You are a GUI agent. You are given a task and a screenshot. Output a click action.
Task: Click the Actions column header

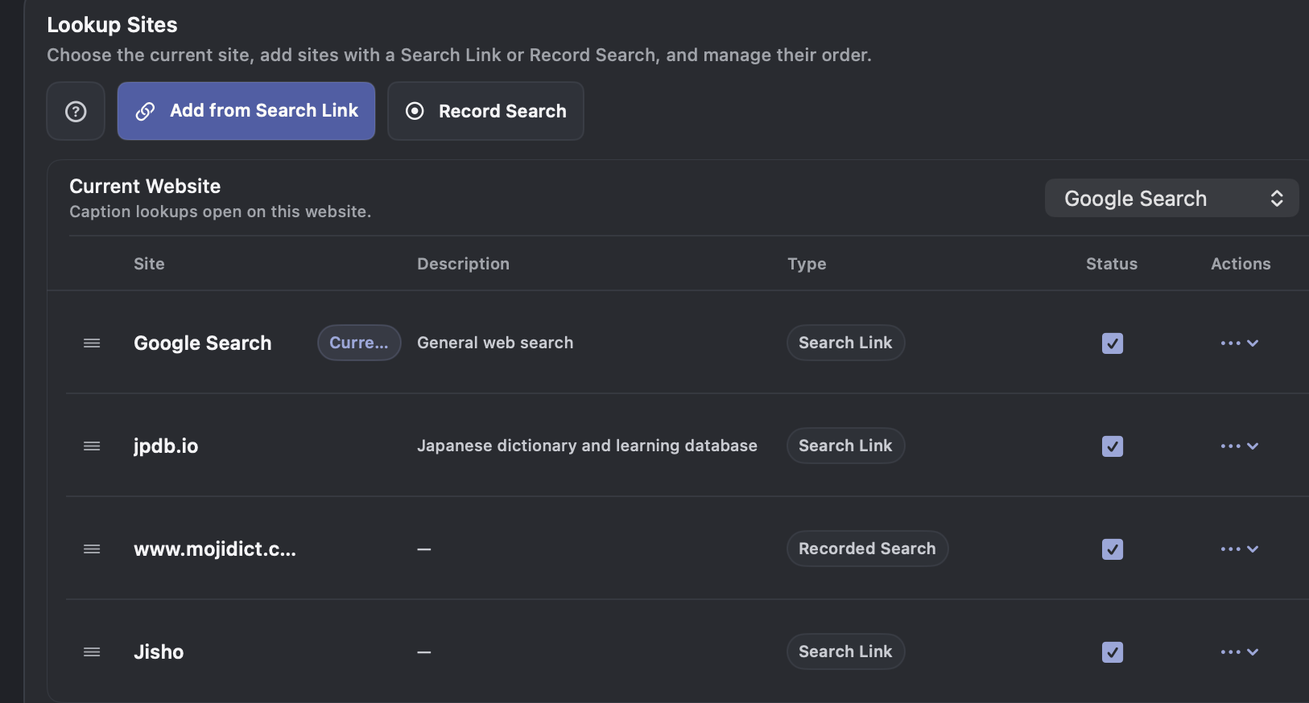click(1241, 264)
